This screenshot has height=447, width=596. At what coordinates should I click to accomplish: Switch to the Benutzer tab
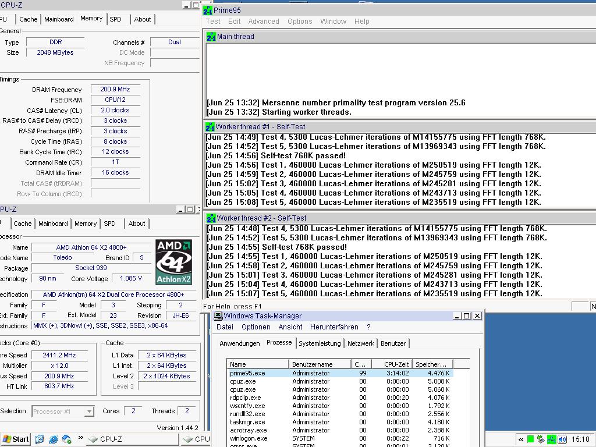pos(393,343)
